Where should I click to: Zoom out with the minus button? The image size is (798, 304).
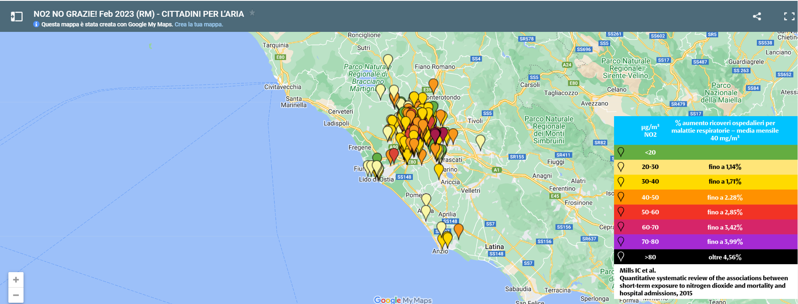click(x=16, y=295)
